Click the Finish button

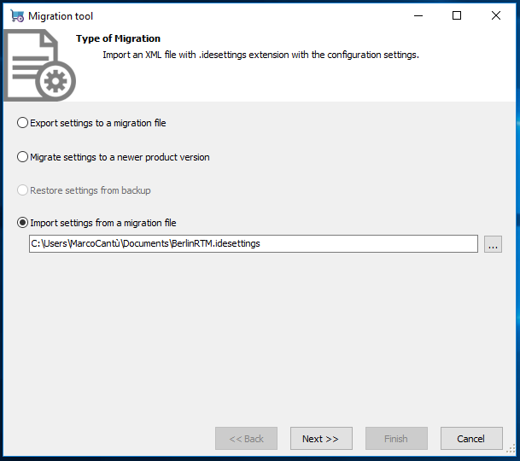point(396,439)
